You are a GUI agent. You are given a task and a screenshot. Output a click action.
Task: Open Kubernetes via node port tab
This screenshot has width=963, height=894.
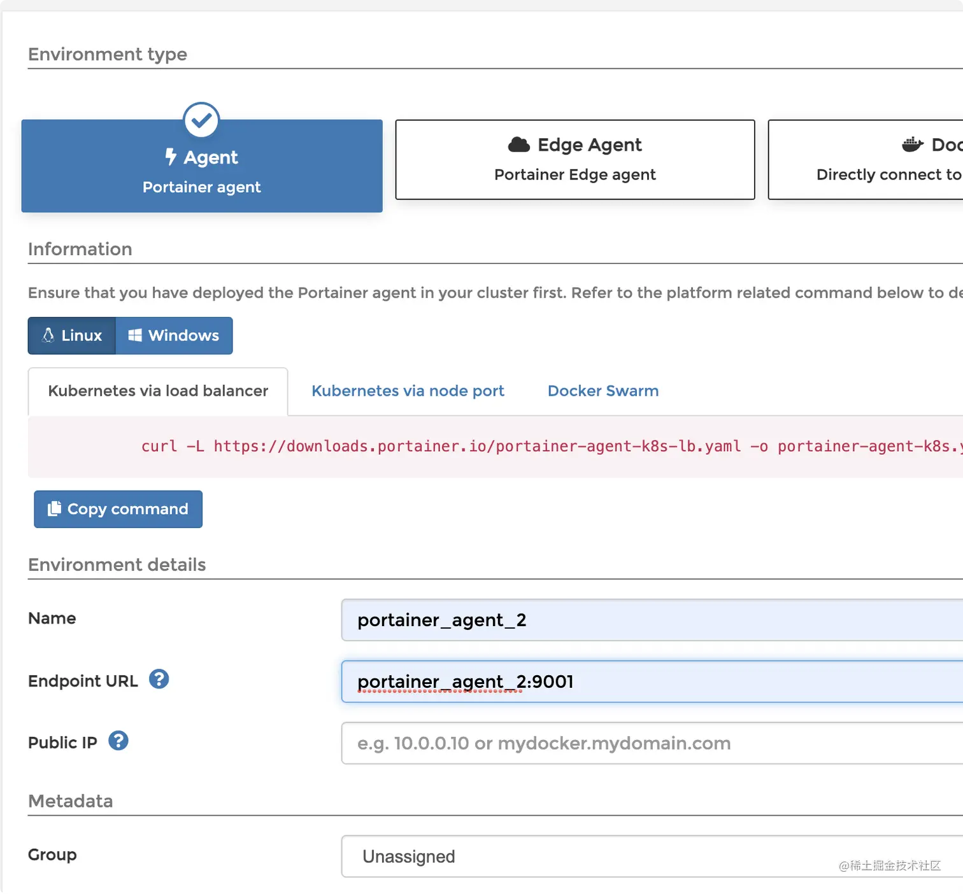pos(408,391)
